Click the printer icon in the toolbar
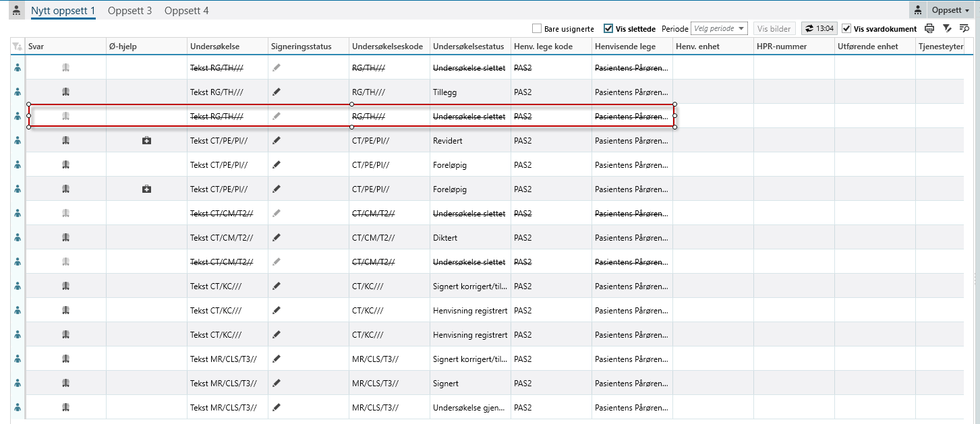This screenshot has width=980, height=424. tap(929, 28)
